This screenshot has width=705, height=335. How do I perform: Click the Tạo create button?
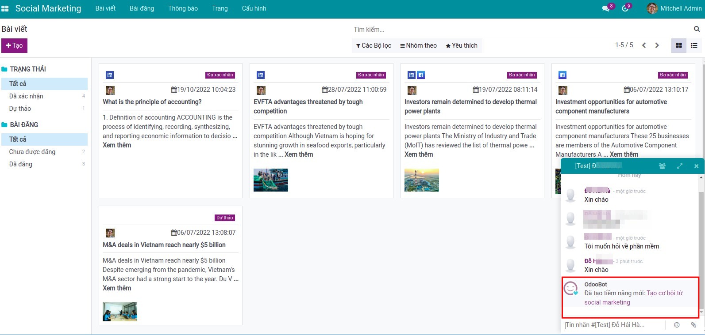pyautogui.click(x=14, y=45)
